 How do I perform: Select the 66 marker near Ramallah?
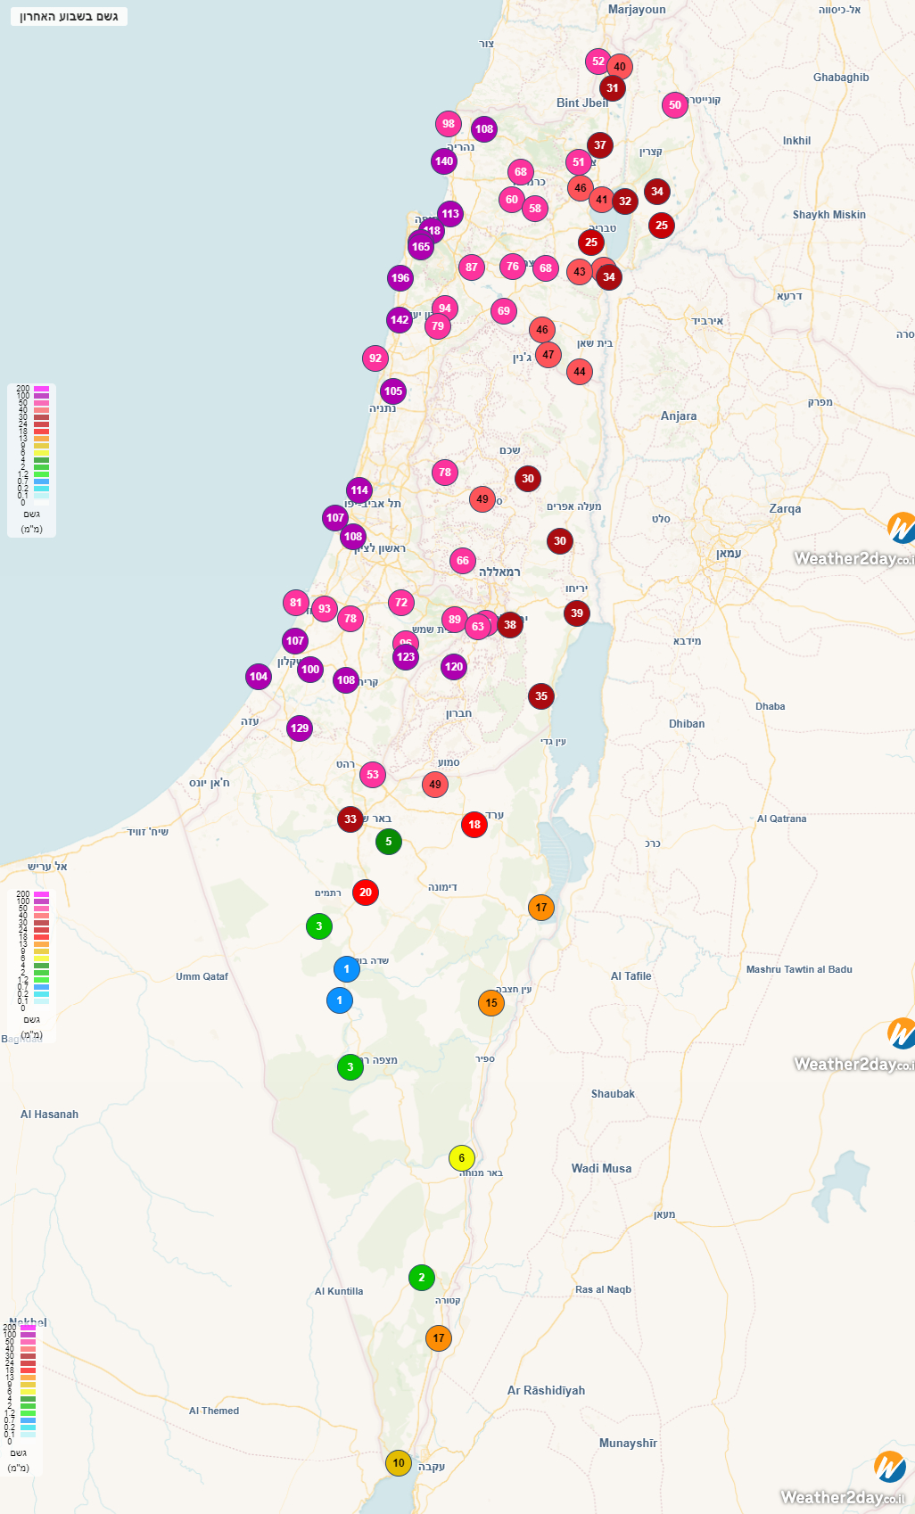(x=463, y=561)
